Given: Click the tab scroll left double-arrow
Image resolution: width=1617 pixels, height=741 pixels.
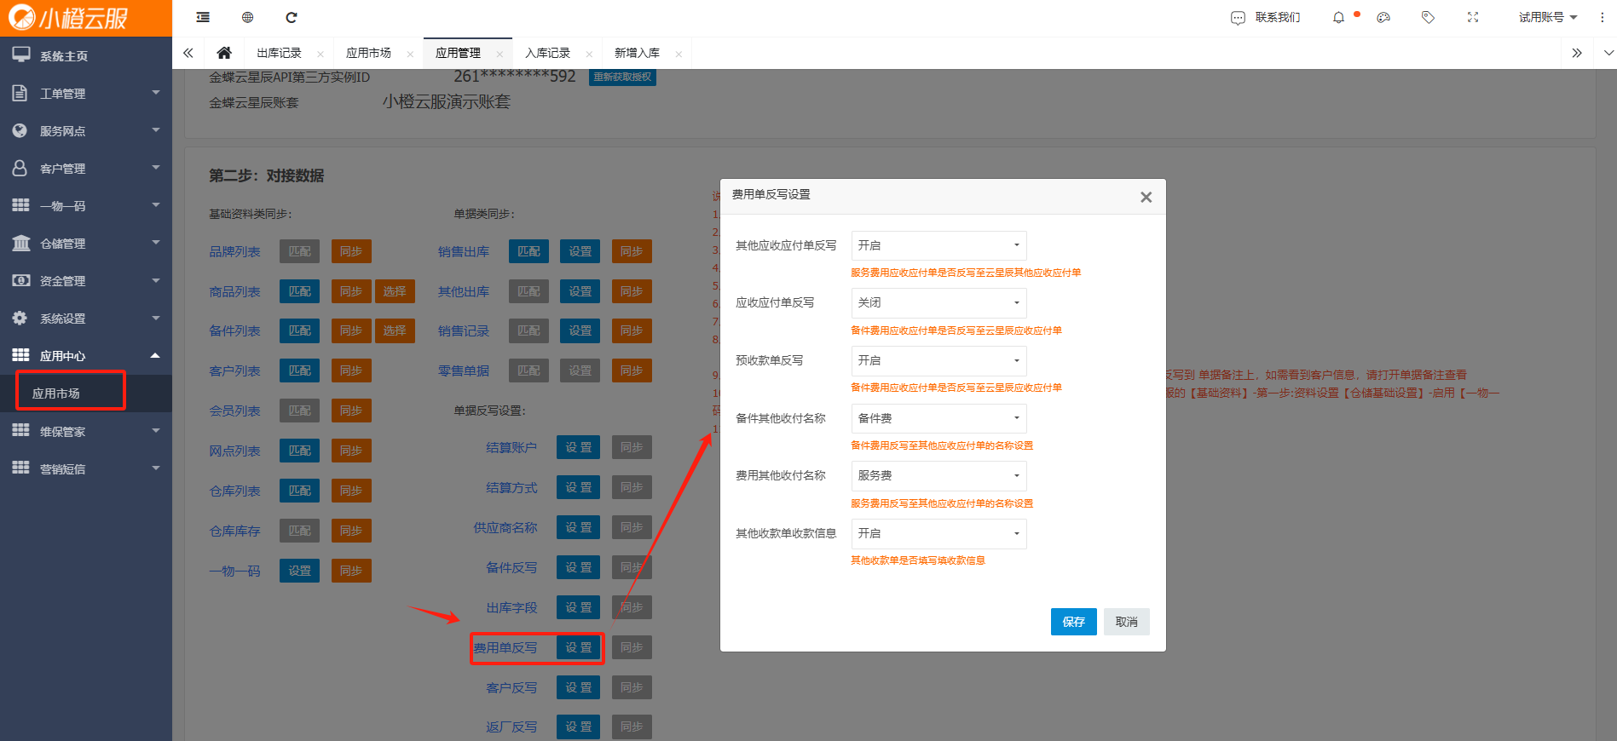Looking at the screenshot, I should point(188,53).
